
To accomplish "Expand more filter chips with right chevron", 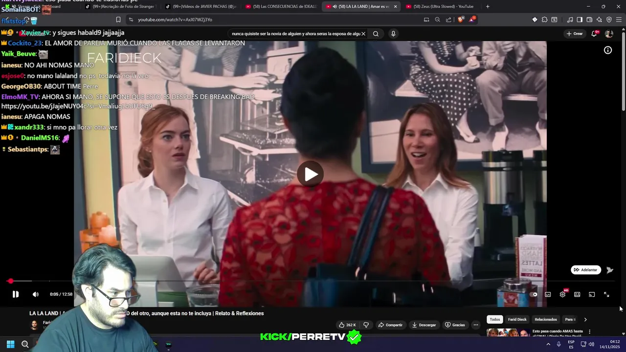I will [x=585, y=320].
